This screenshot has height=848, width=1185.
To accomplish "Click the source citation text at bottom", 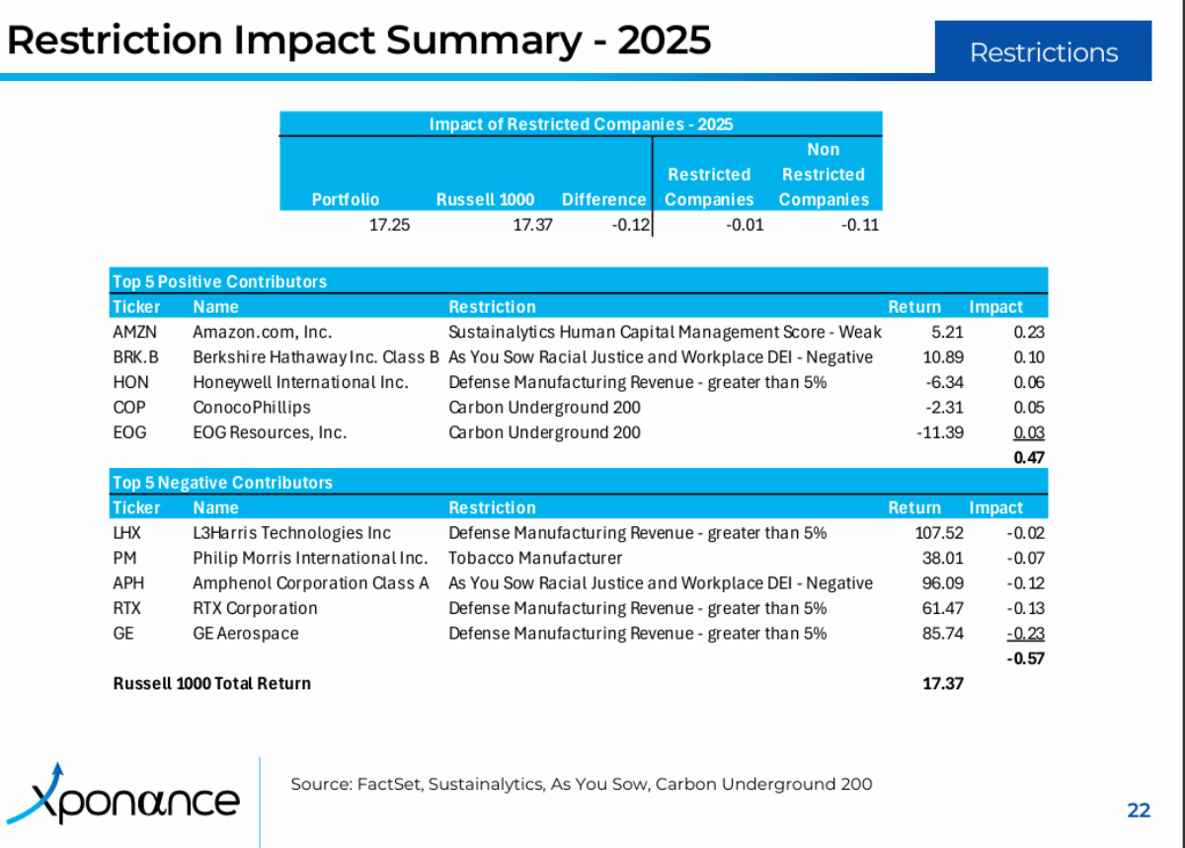I will pyautogui.click(x=581, y=785).
